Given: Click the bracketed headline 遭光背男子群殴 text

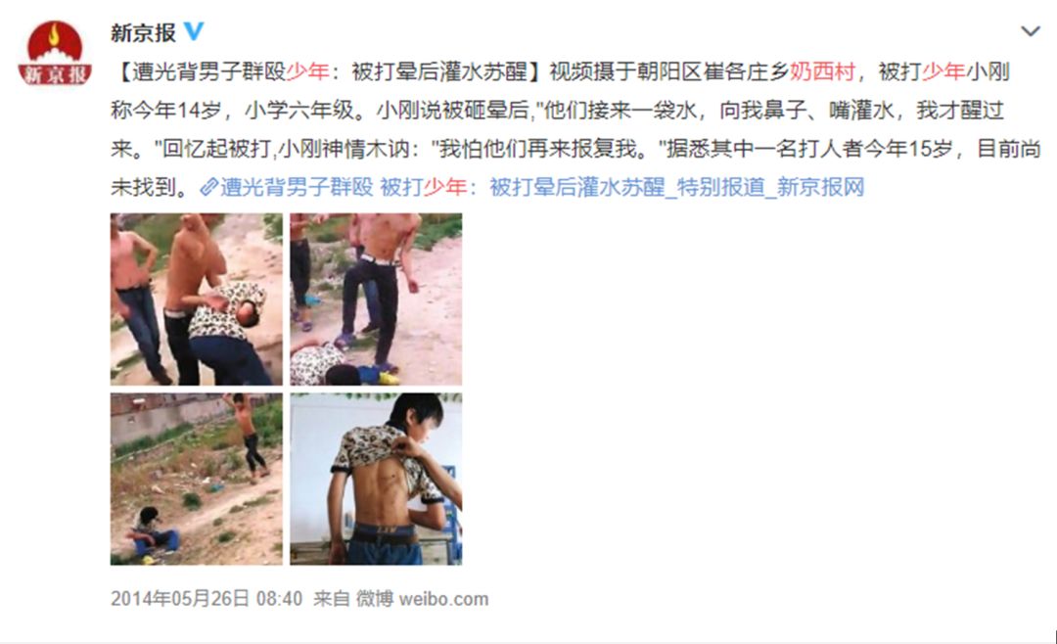Looking at the screenshot, I should pos(208,71).
